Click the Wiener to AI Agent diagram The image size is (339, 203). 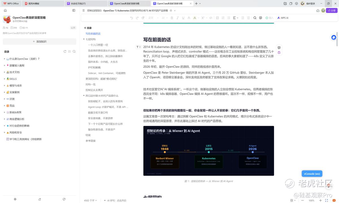pos(208,151)
